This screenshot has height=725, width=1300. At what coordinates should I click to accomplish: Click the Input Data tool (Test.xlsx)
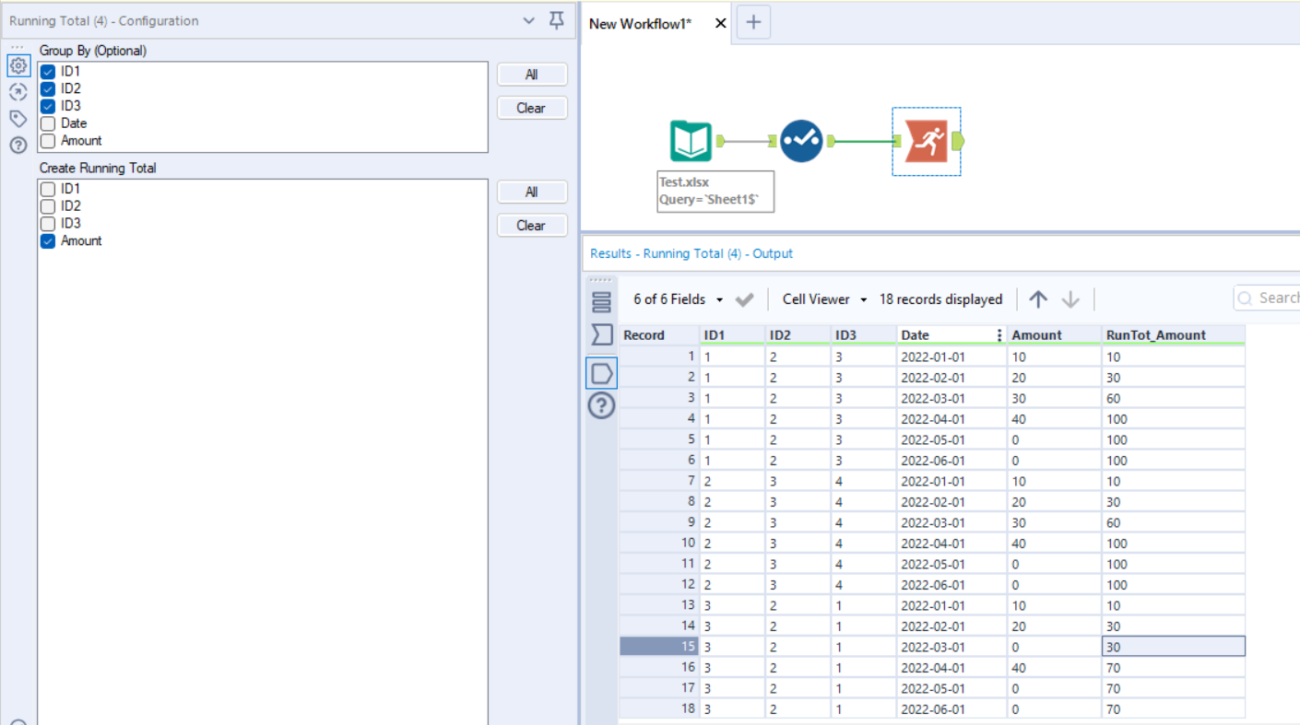(691, 141)
